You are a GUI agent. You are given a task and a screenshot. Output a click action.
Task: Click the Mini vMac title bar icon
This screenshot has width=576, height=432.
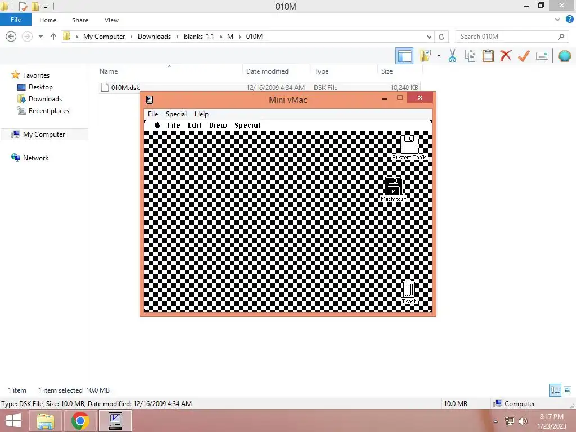click(150, 100)
